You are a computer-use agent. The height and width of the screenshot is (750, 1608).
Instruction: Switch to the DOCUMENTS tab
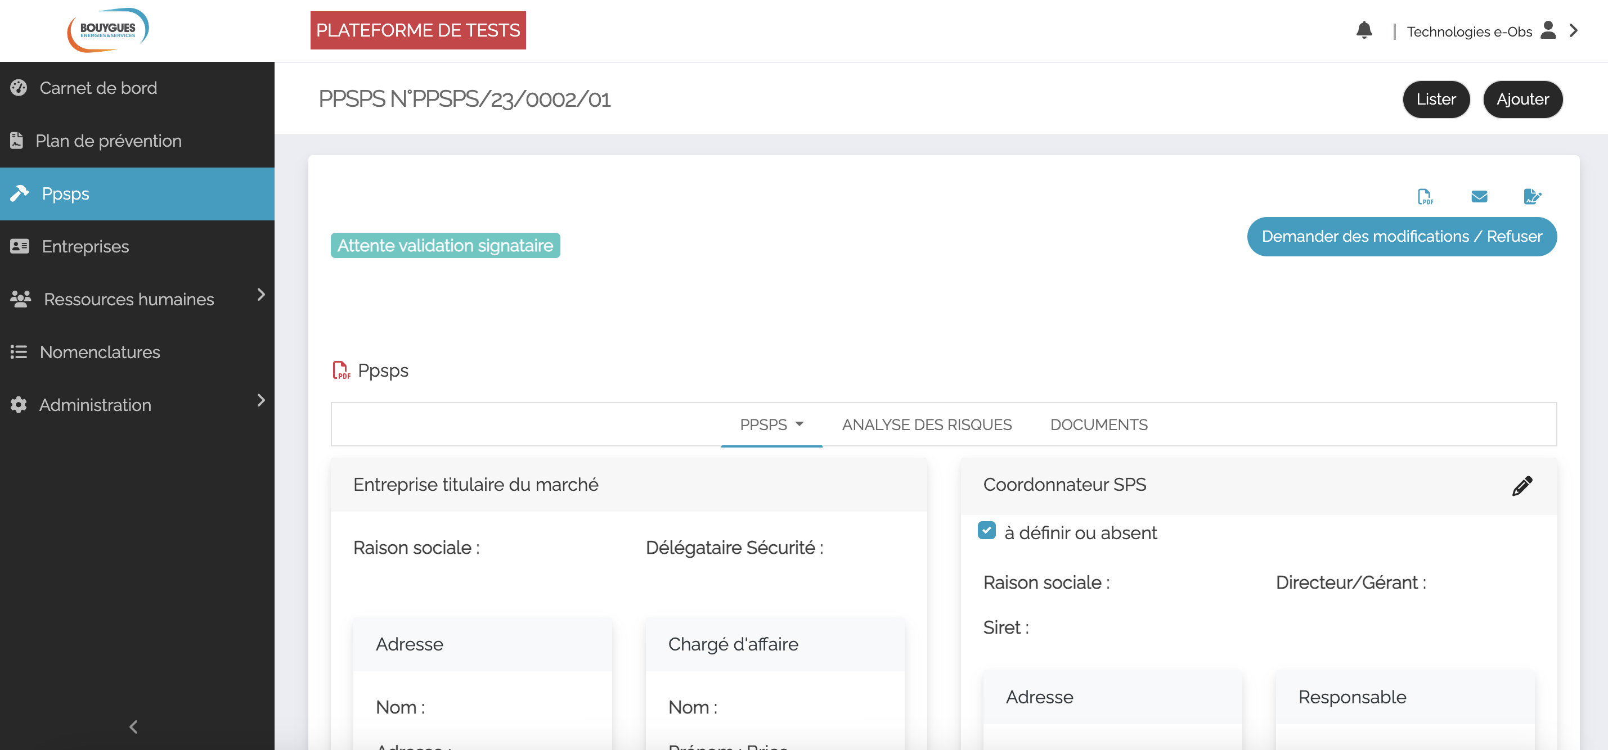click(x=1099, y=424)
